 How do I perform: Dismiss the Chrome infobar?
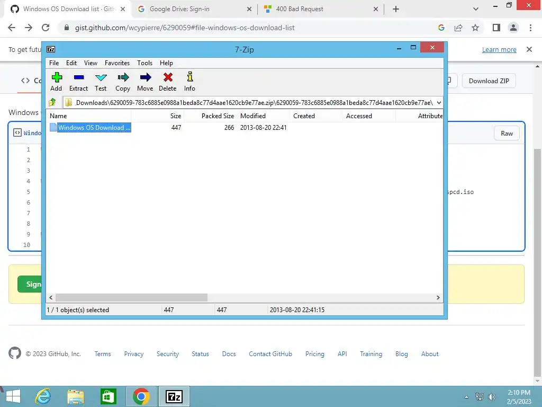coord(529,49)
